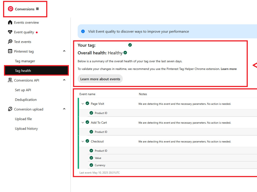This screenshot has height=192, width=257.
Task: Click the Currency parameter label
Action: [x=100, y=165]
